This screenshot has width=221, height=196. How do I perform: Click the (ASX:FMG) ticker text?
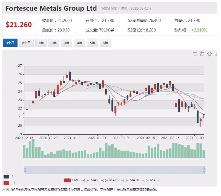tap(109, 8)
